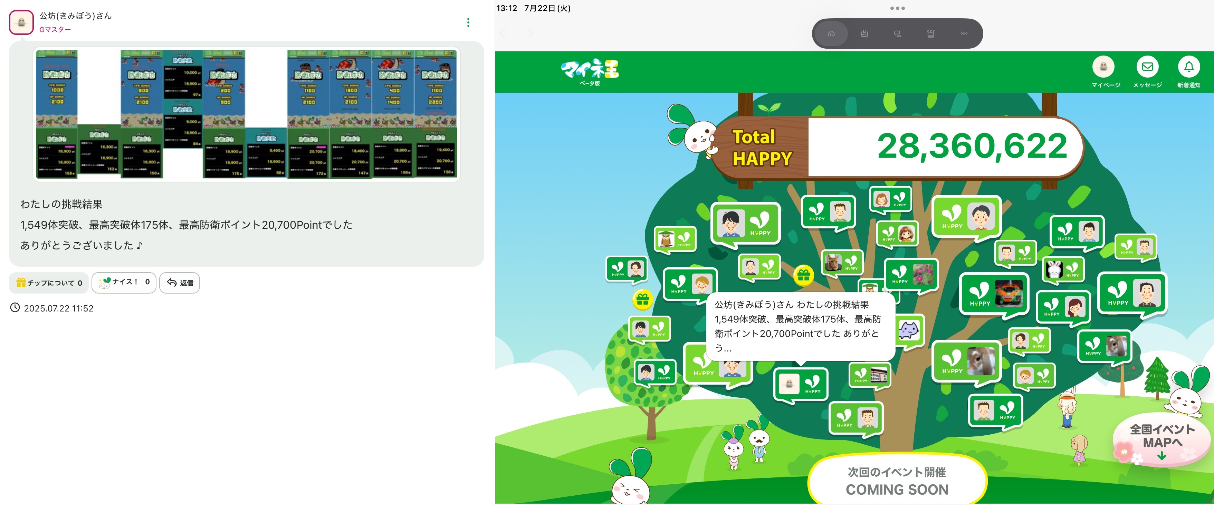Open the 新着通知 bell icon
The width and height of the screenshot is (1214, 505).
[1188, 67]
